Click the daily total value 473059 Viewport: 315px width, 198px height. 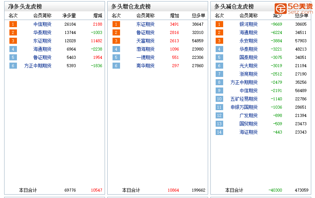[x=301, y=190]
